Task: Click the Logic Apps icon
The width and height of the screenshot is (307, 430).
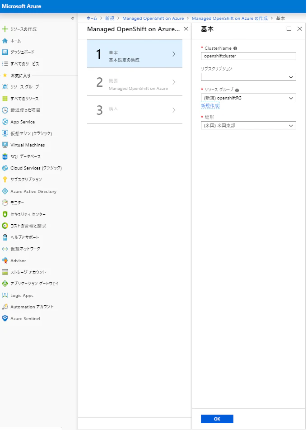Action: tap(5, 295)
